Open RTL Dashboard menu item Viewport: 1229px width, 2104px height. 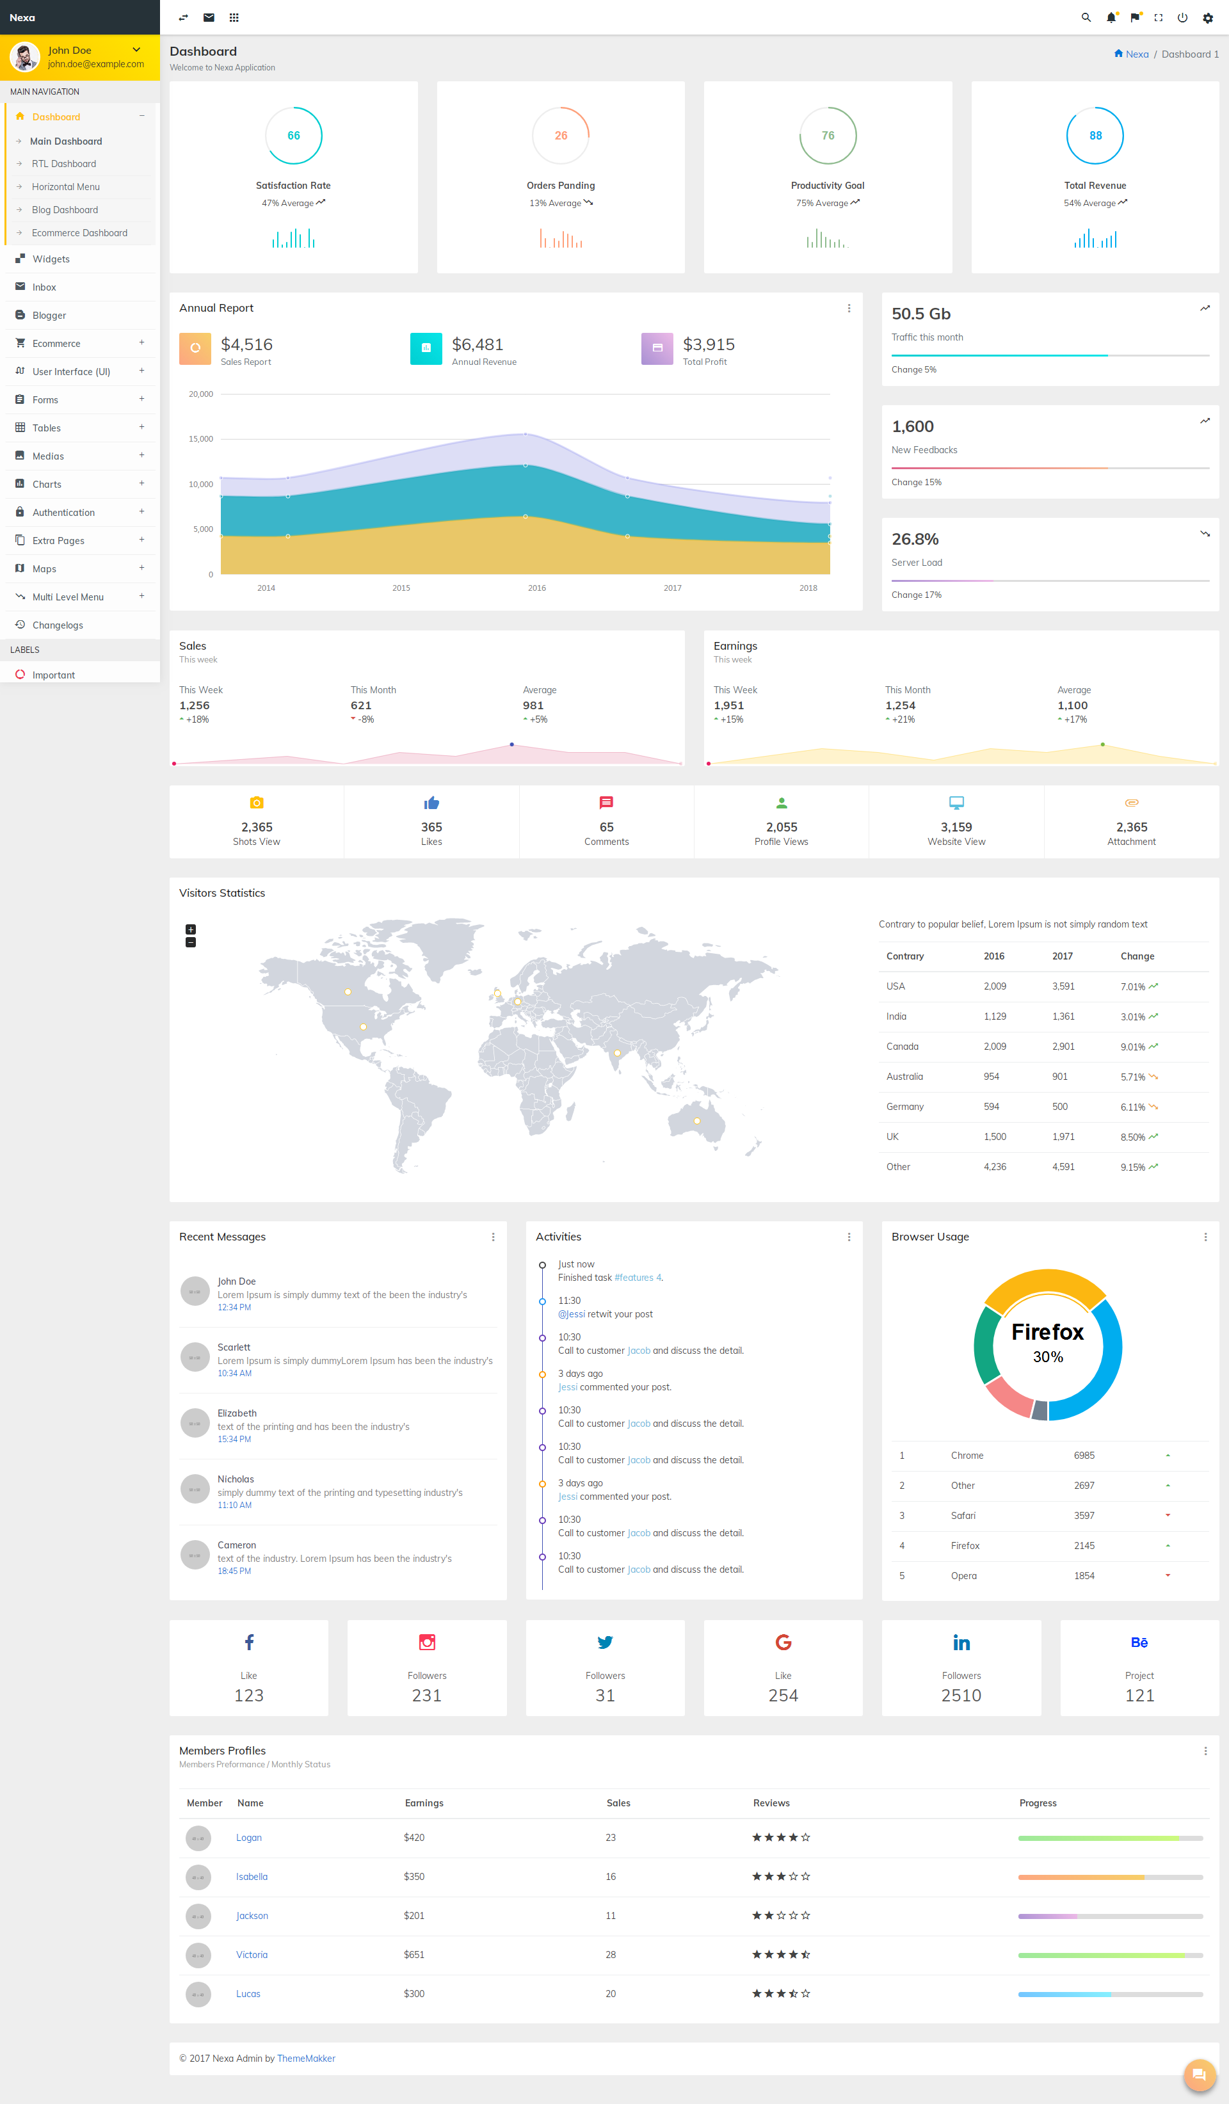pyautogui.click(x=64, y=164)
